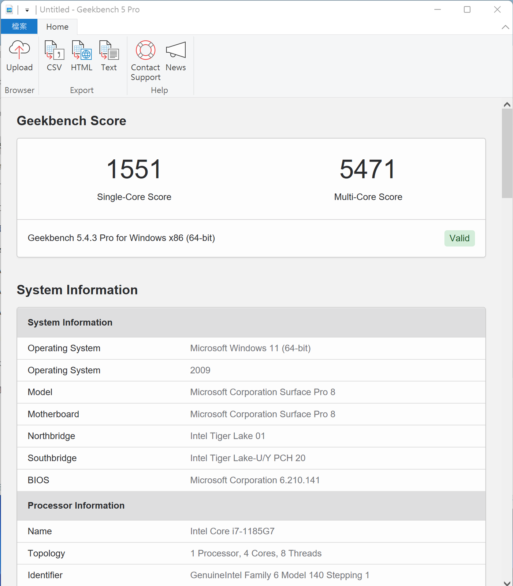
Task: Switch to the Home ribbon tab
Action: coord(57,27)
